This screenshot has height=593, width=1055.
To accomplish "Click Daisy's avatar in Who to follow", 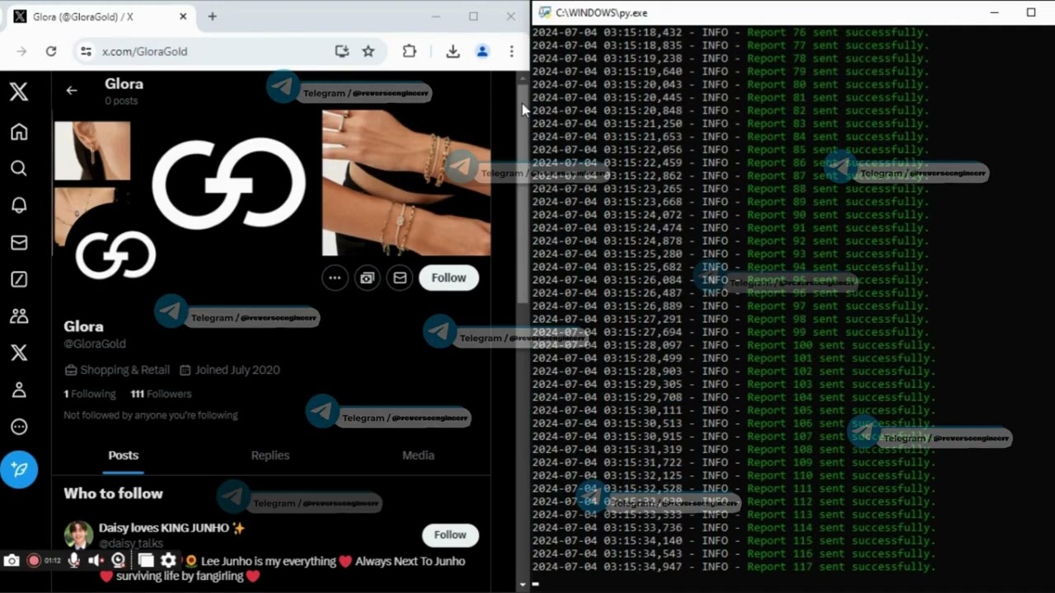I will coord(79,535).
